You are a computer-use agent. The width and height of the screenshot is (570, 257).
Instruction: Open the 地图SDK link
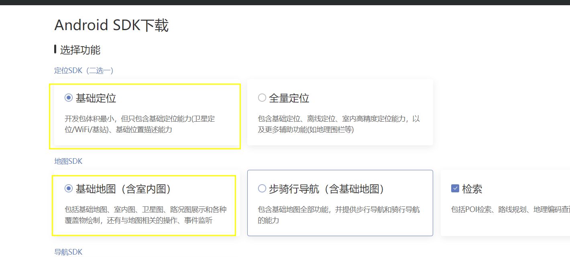(x=68, y=161)
